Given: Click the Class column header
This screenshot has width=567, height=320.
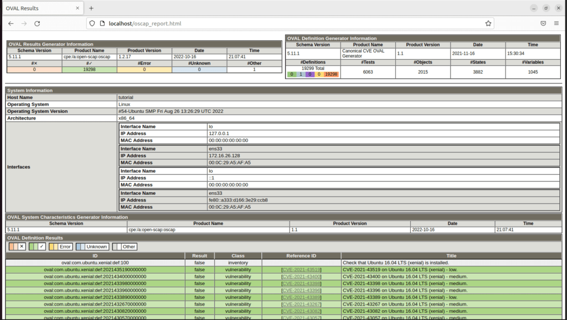Looking at the screenshot, I should point(238,256).
